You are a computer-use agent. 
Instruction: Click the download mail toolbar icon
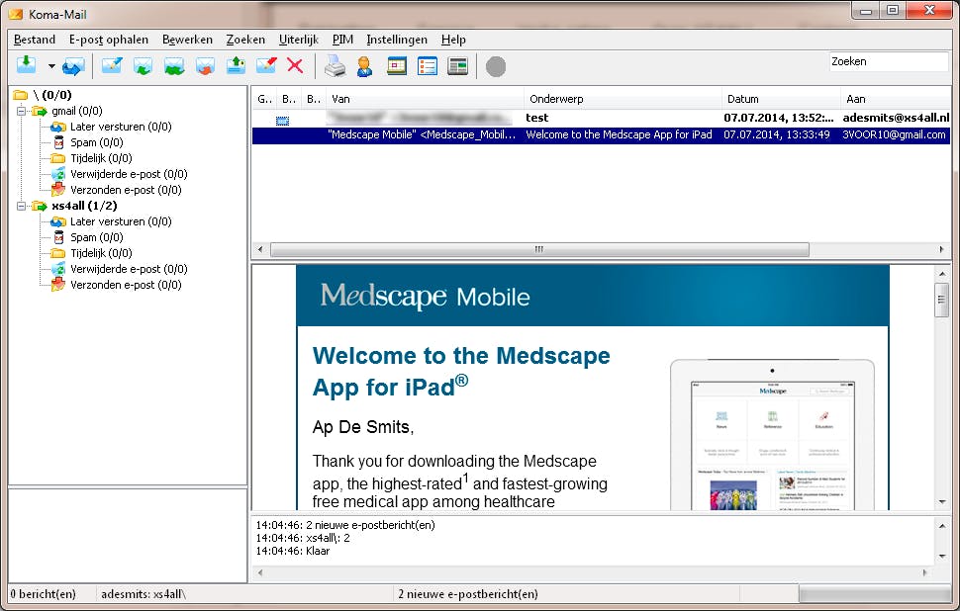tap(26, 65)
